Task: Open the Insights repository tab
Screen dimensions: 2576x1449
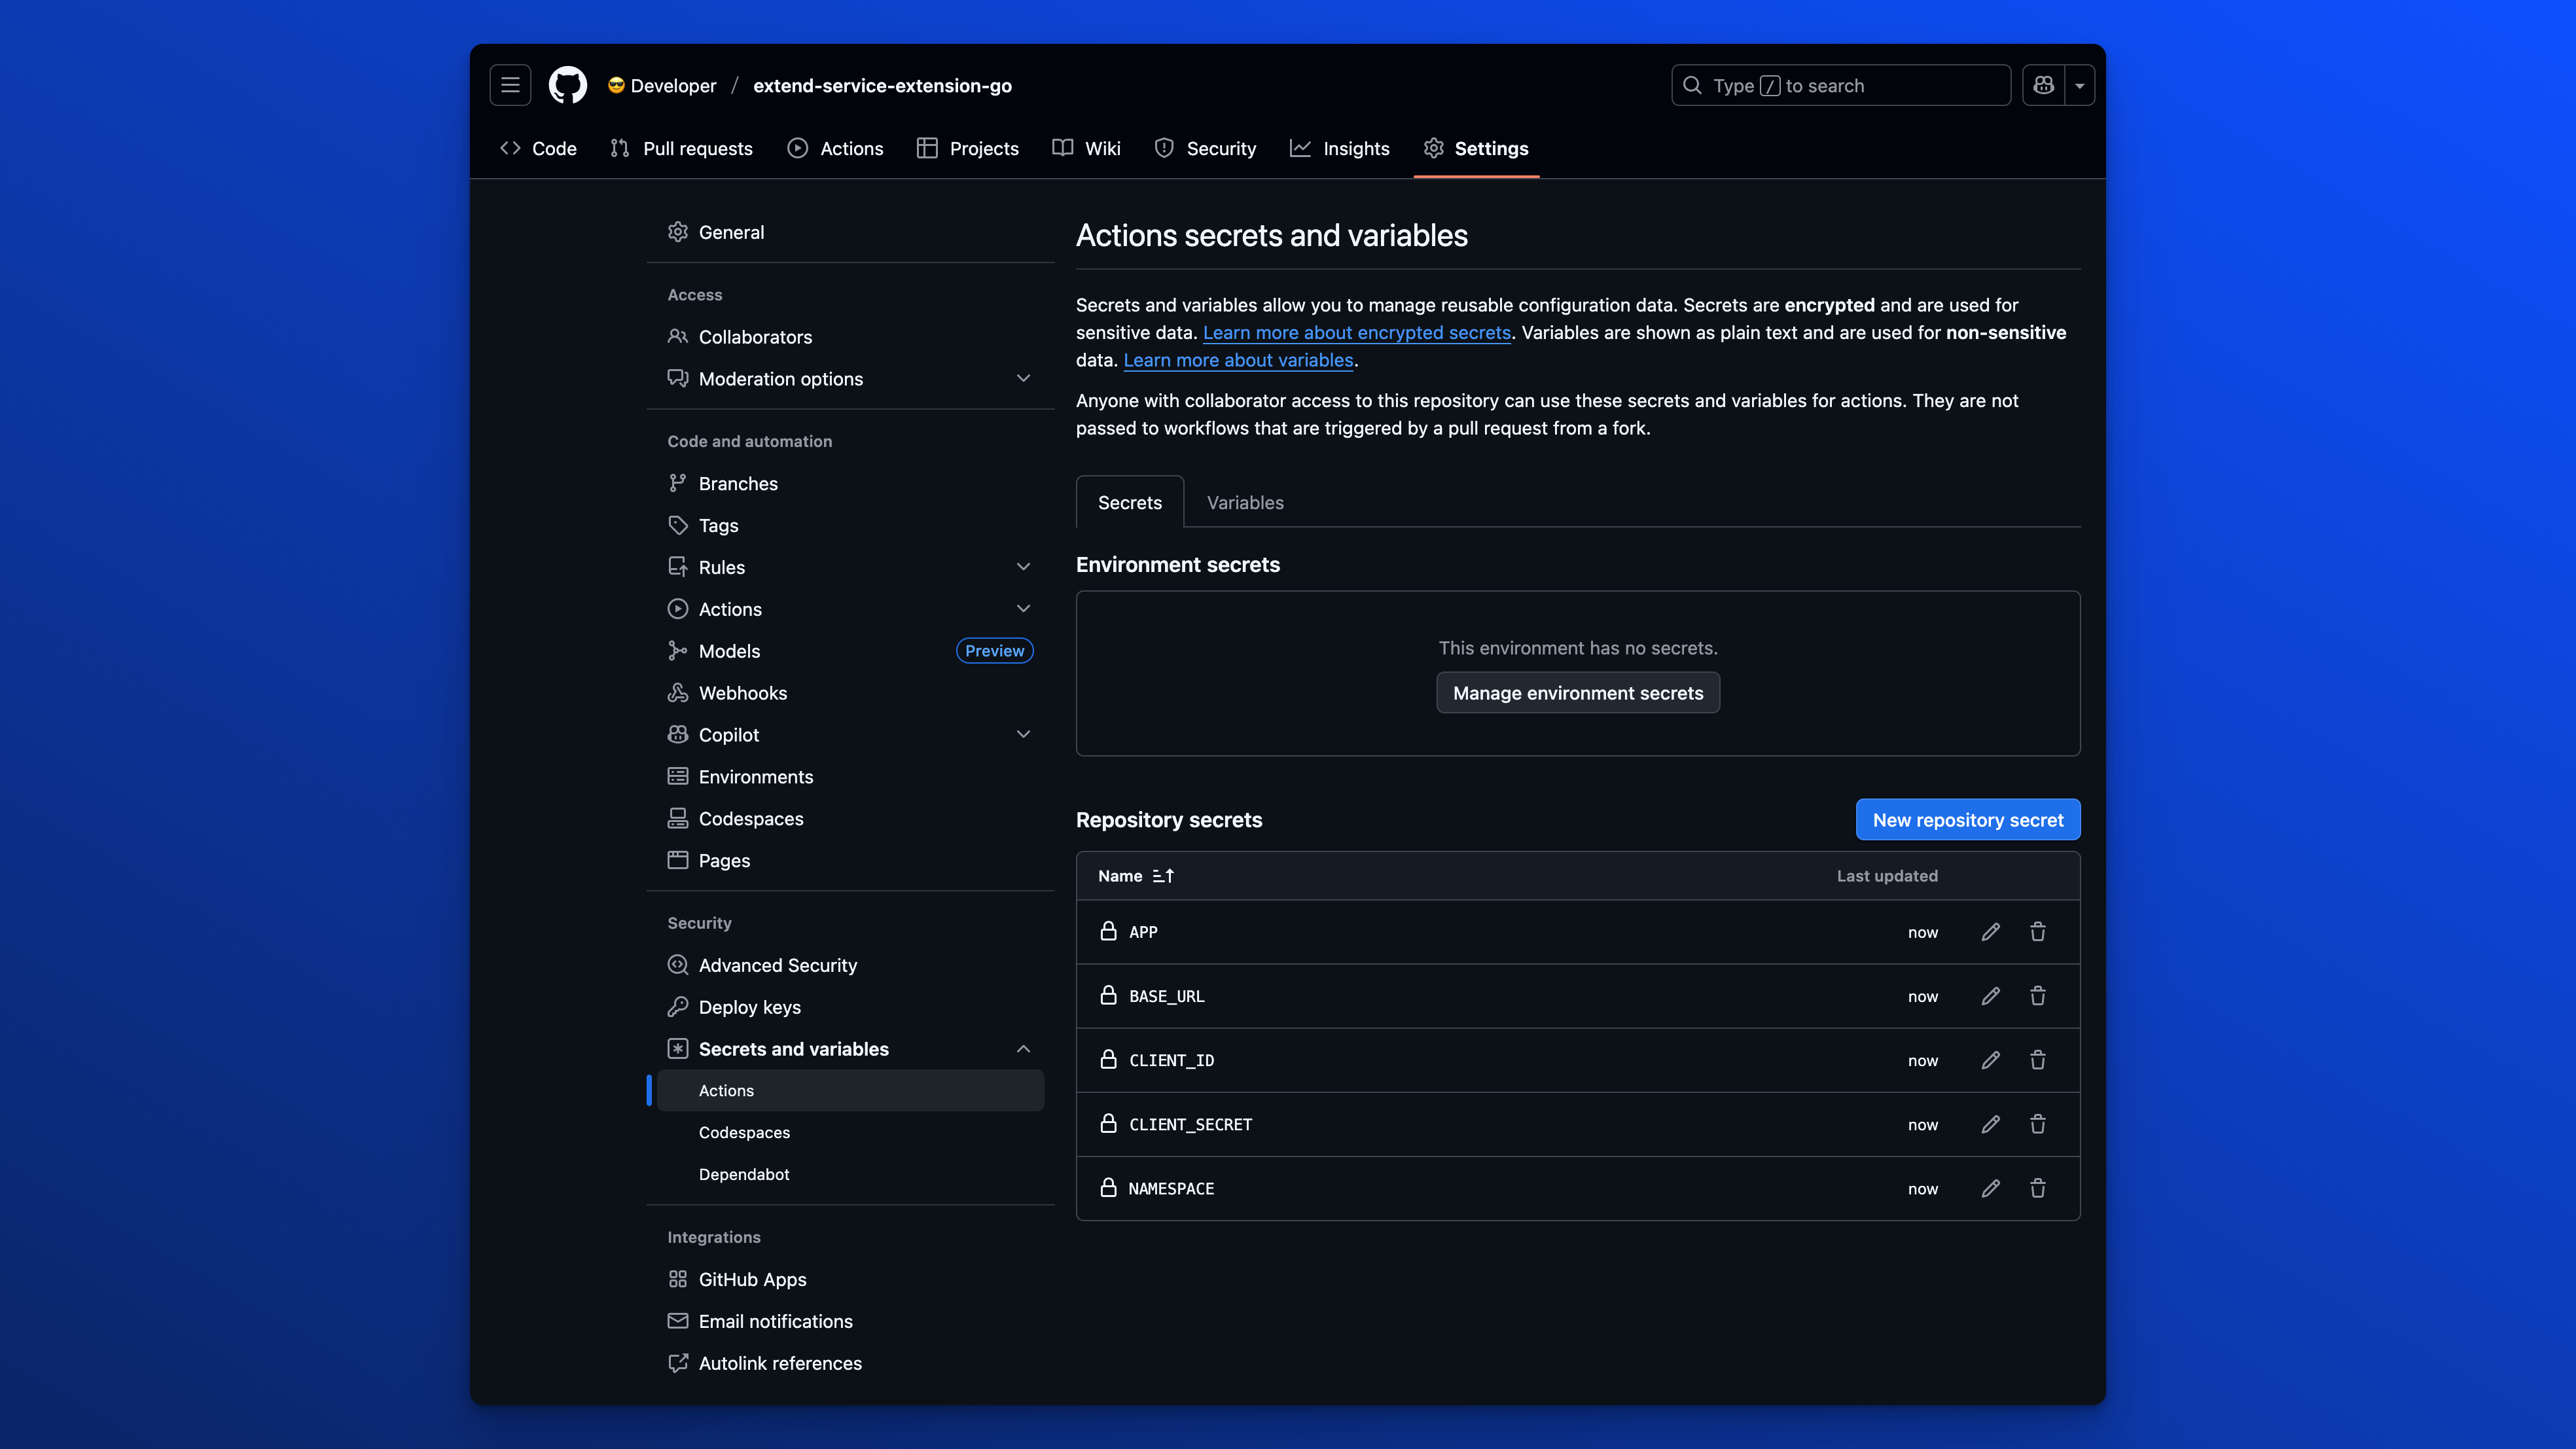Action: coord(1340,148)
